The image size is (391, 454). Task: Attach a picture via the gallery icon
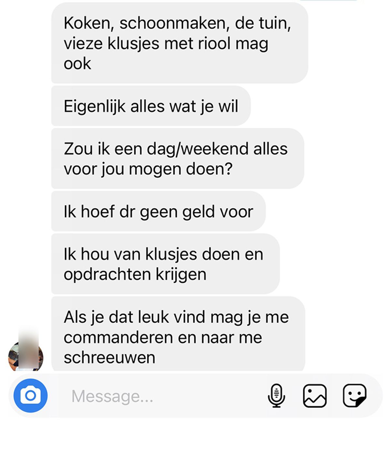click(315, 396)
